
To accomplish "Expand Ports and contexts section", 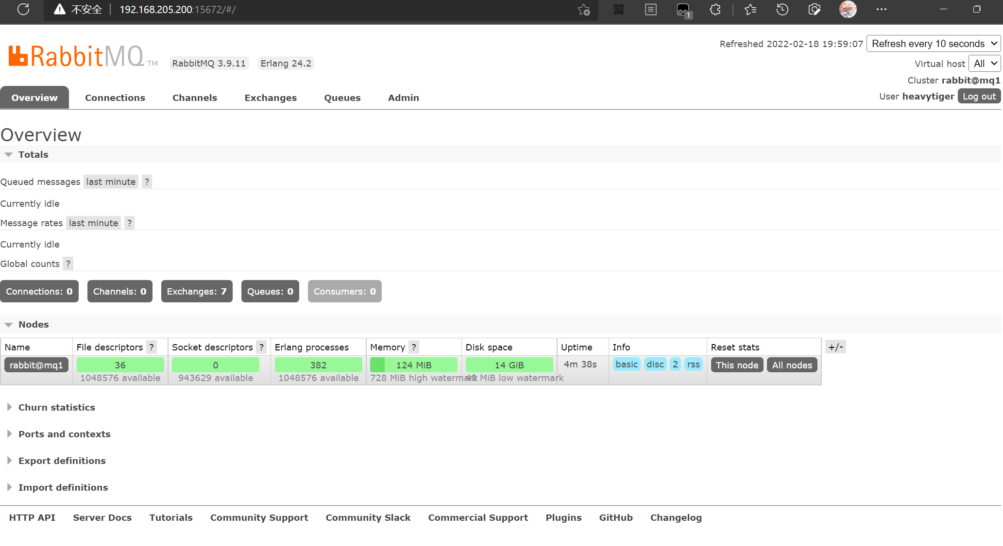I will [64, 434].
